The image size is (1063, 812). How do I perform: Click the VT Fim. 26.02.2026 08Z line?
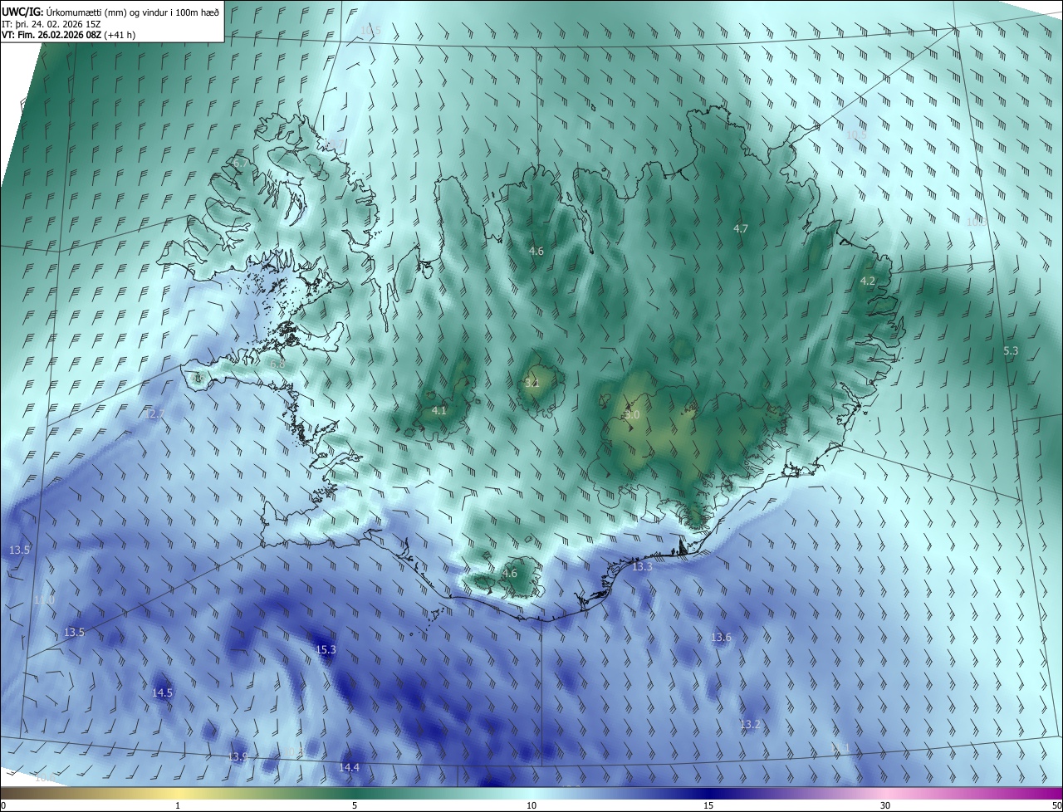tap(68, 35)
